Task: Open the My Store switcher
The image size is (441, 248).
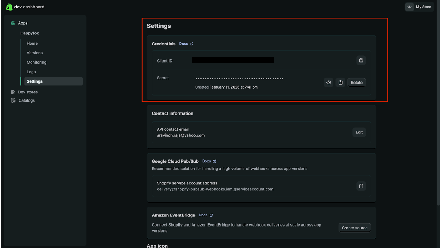Action: tap(419, 7)
